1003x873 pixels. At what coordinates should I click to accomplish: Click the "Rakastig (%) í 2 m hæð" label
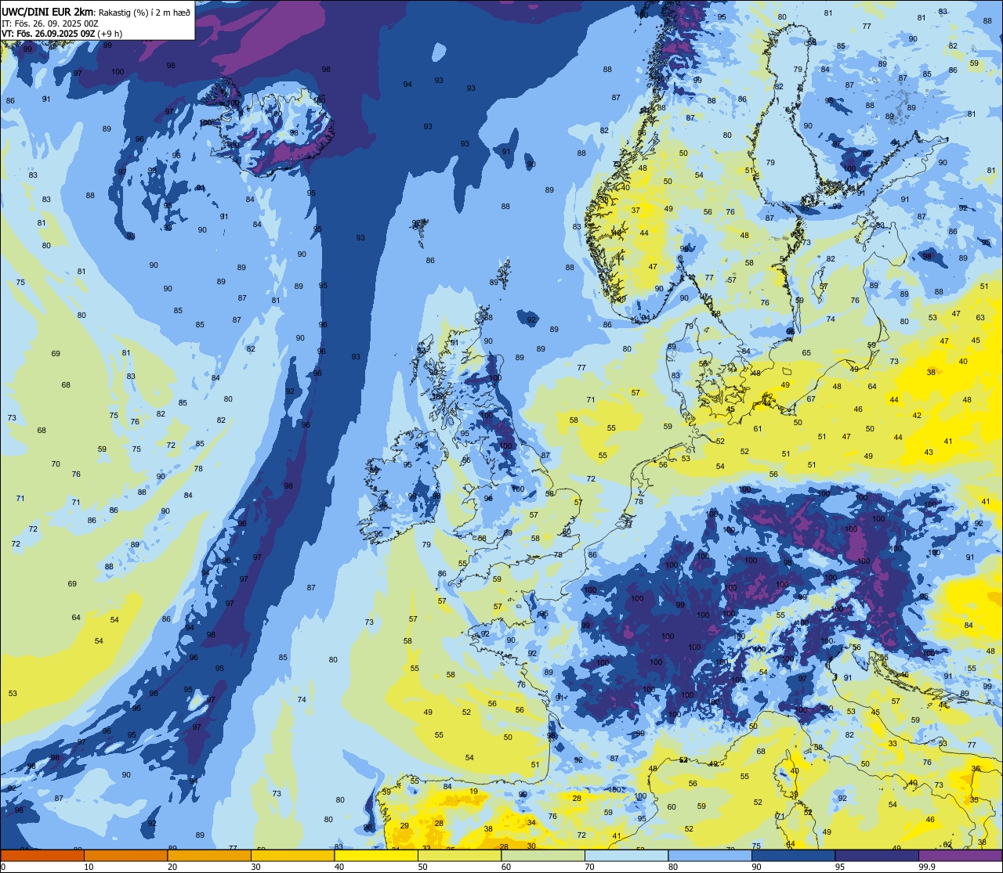pyautogui.click(x=144, y=12)
